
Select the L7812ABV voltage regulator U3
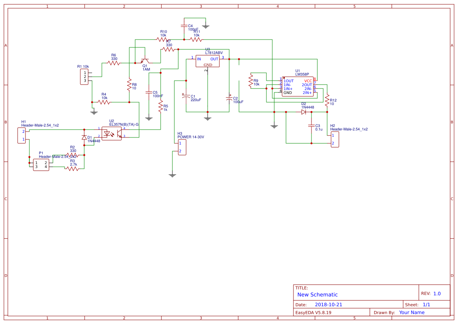click(207, 61)
